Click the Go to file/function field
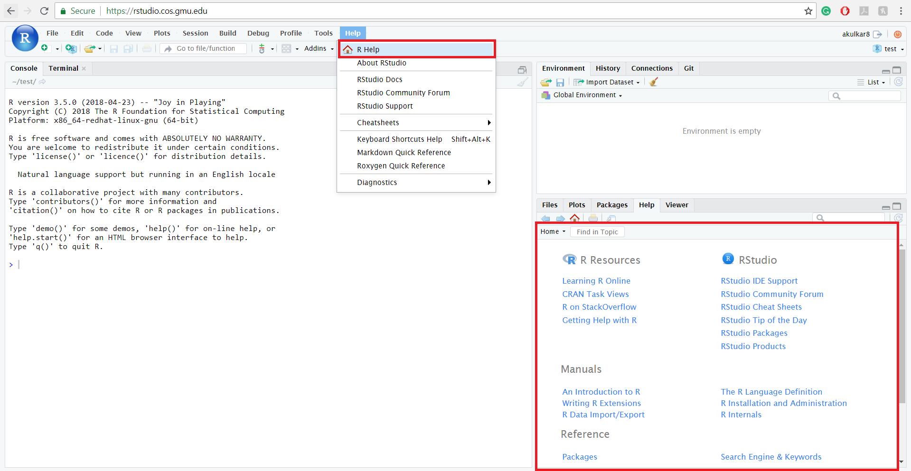Screen dimensions: 911x471 tap(203, 48)
